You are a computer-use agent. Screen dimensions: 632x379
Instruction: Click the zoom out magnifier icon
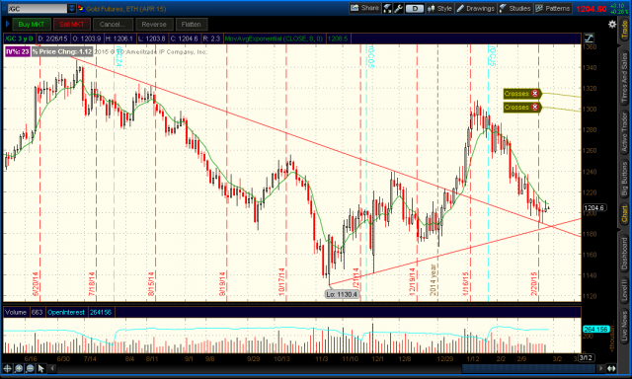31,368
